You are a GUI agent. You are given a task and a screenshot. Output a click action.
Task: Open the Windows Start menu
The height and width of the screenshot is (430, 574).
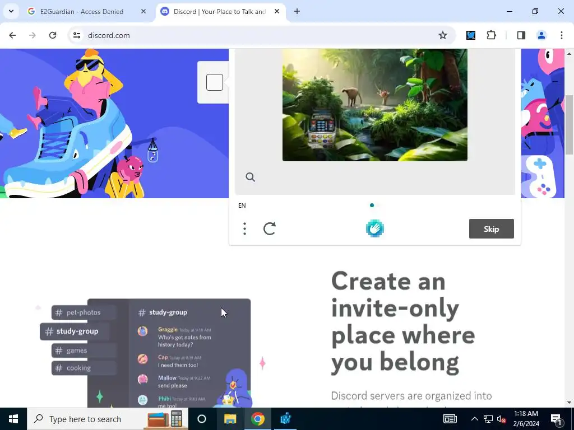tap(13, 419)
